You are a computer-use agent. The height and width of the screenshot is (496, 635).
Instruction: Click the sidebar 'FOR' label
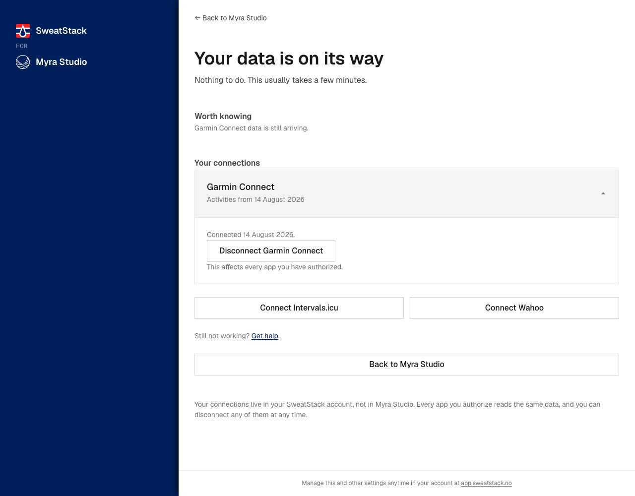[x=22, y=46]
